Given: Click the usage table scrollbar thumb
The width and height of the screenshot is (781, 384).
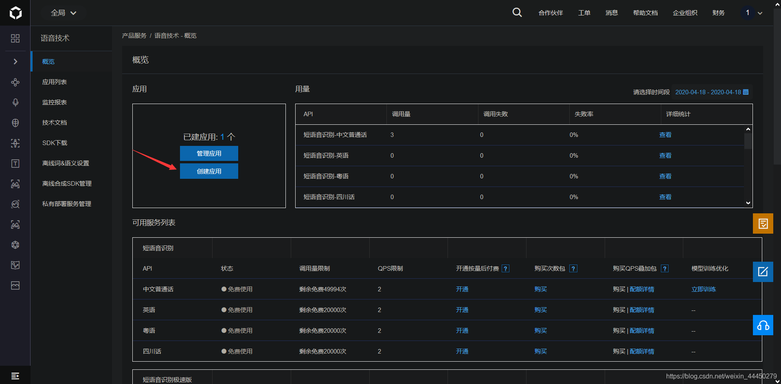Looking at the screenshot, I should coord(748,141).
